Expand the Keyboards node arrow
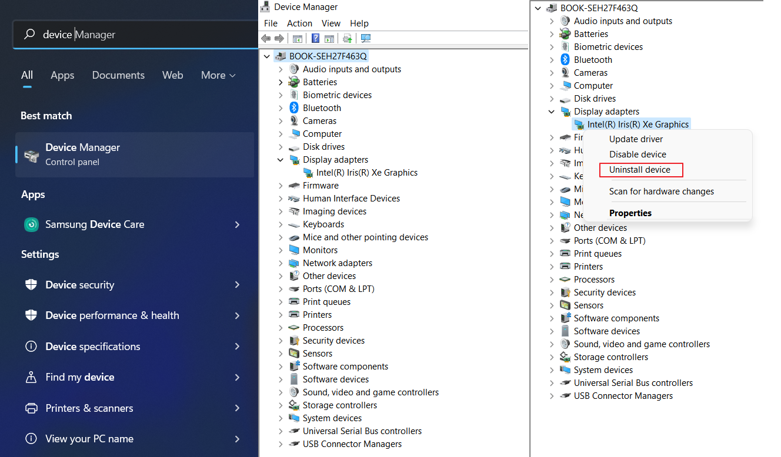The height and width of the screenshot is (457, 781). (281, 224)
